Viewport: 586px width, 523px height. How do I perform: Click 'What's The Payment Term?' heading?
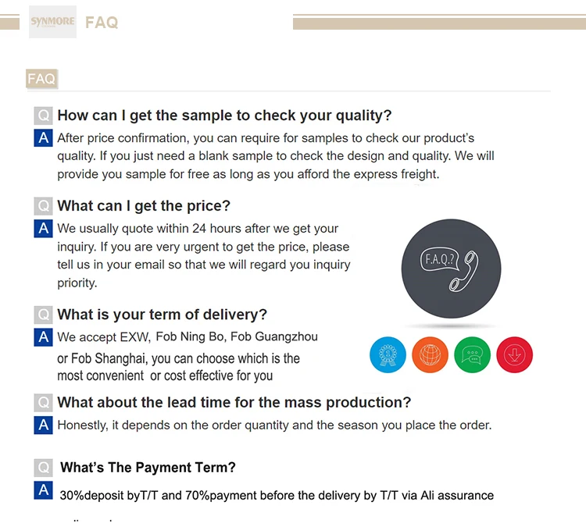pos(148,468)
